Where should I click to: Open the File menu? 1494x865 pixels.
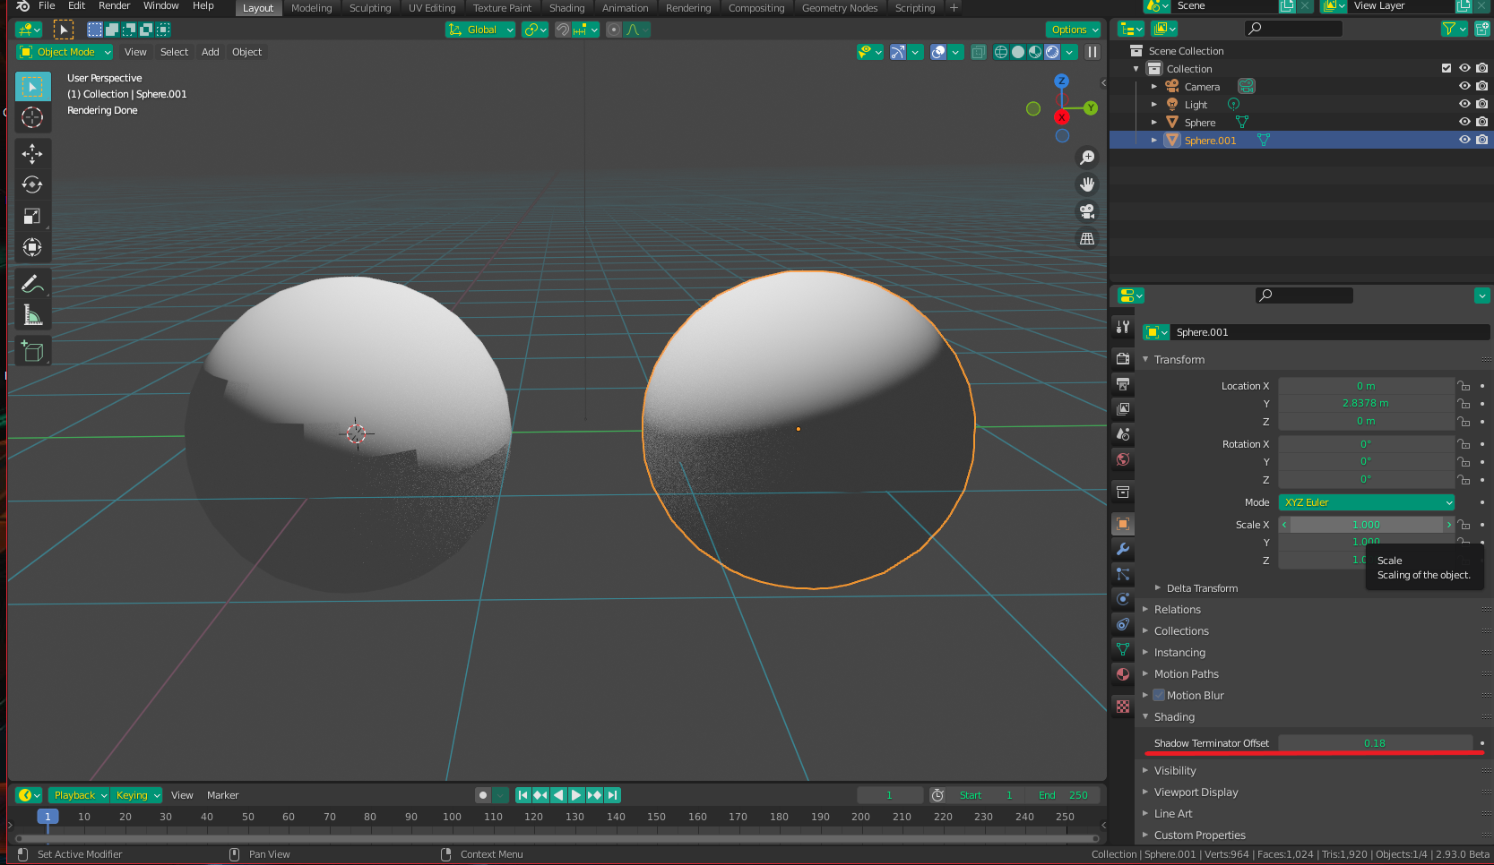click(47, 6)
